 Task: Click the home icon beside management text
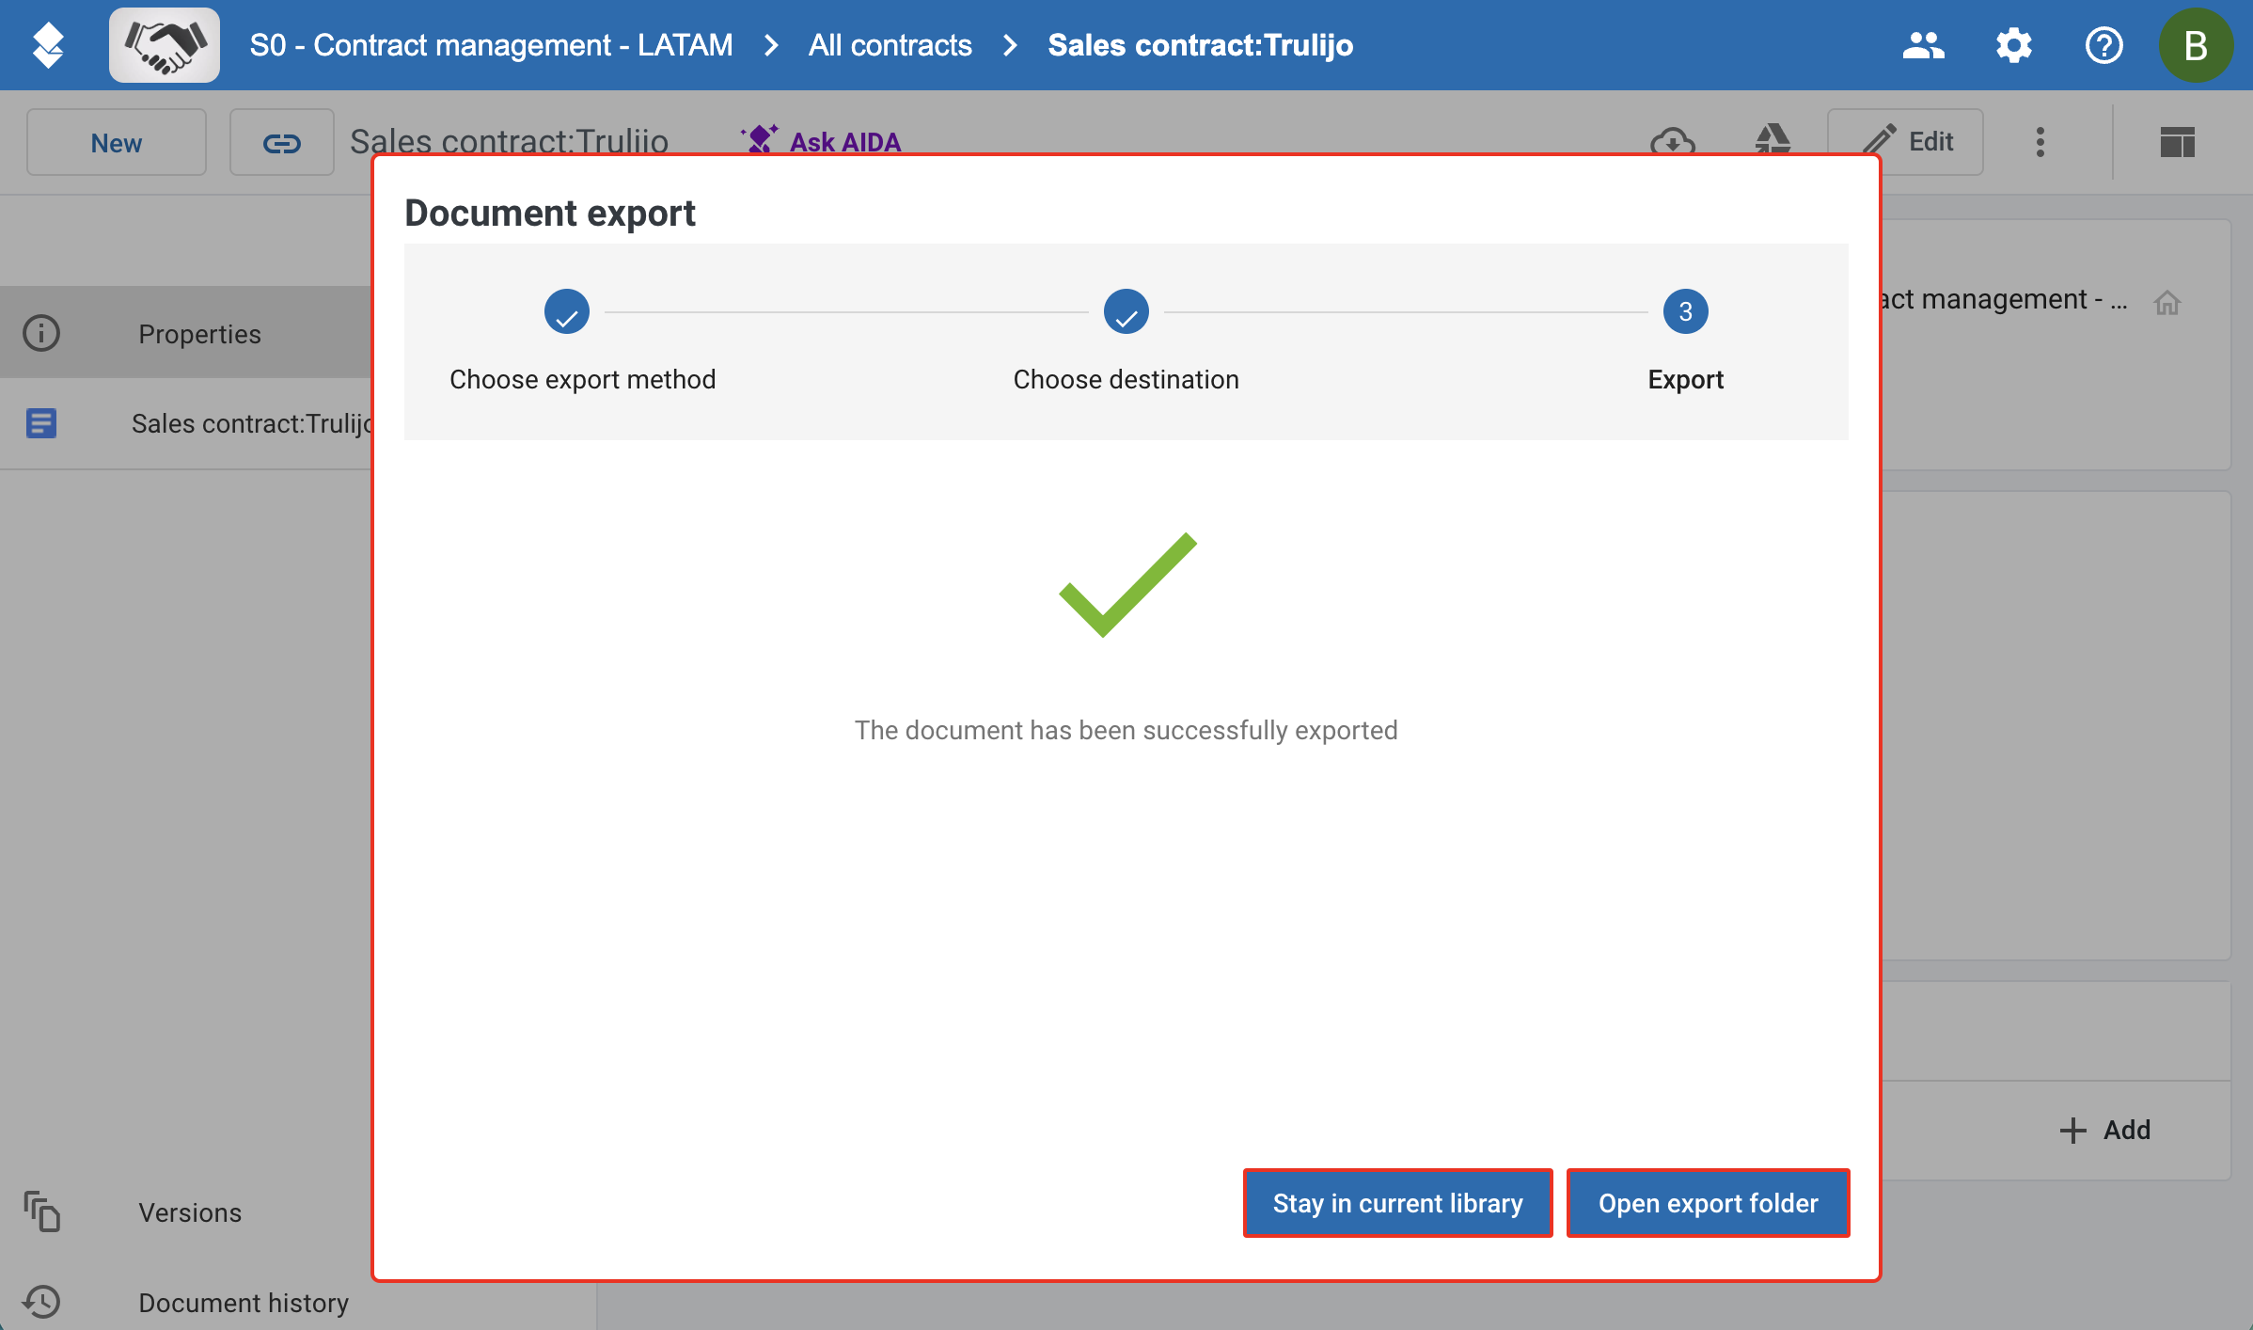2167,303
